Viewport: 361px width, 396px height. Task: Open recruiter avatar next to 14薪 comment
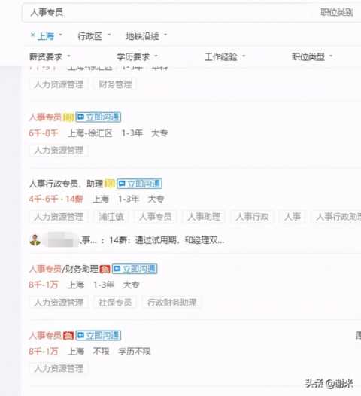pyautogui.click(x=35, y=240)
